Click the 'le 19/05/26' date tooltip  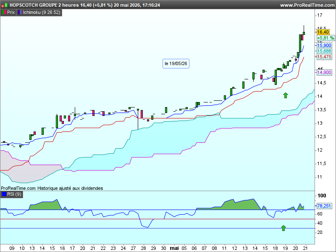pos(176,64)
